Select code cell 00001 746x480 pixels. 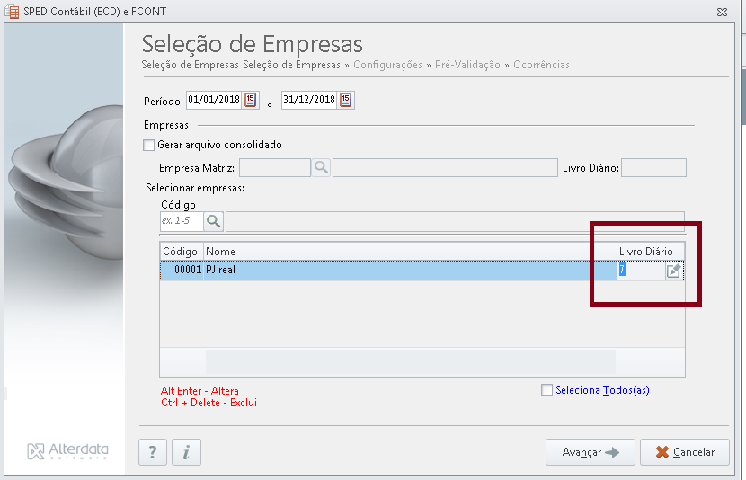[x=182, y=271]
